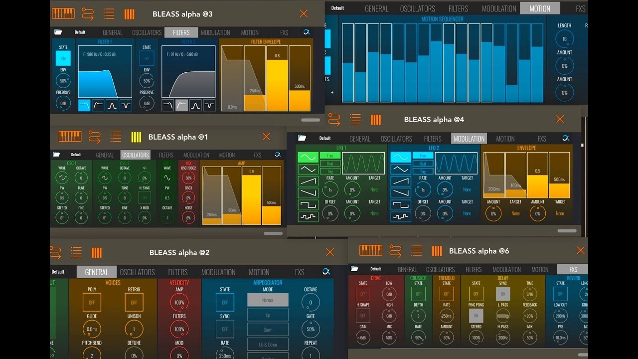The width and height of the screenshot is (638, 359).
Task: Select Filter 2 band-pass shape icon
Action: click(196, 105)
